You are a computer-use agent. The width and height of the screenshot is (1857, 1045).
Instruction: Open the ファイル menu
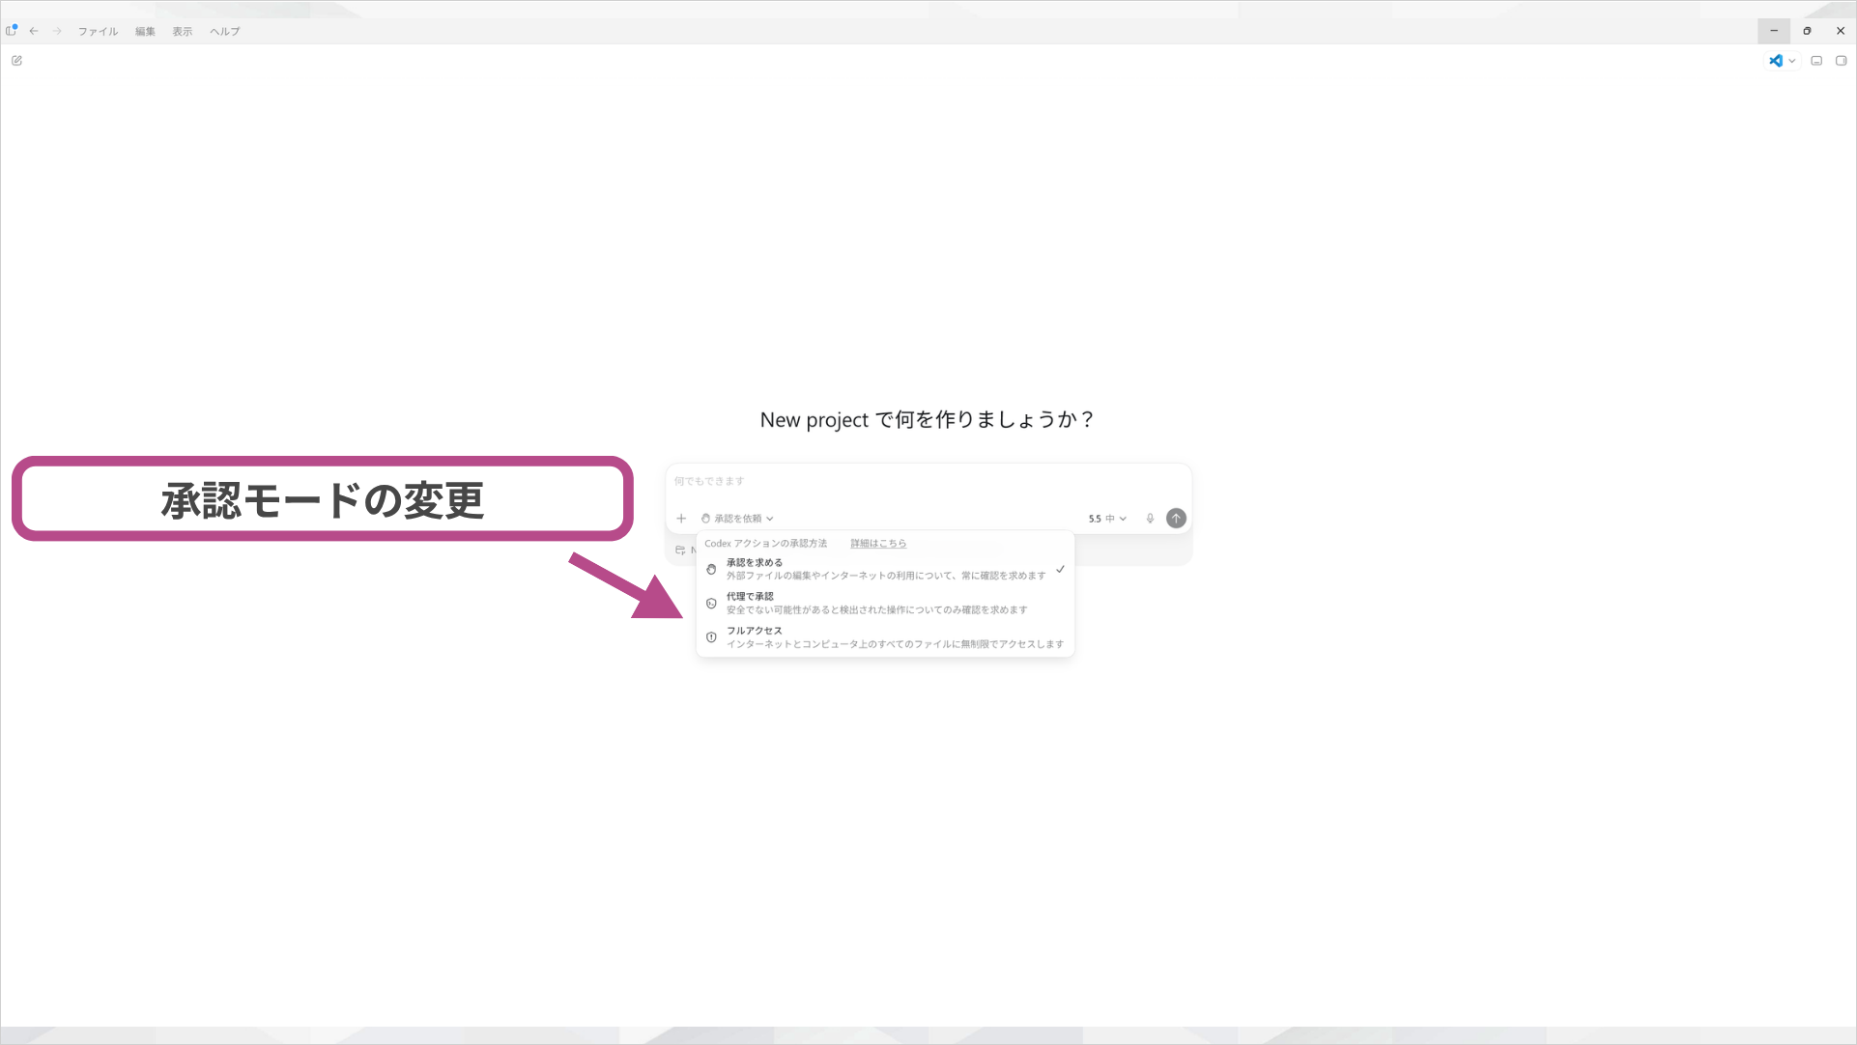click(x=98, y=32)
